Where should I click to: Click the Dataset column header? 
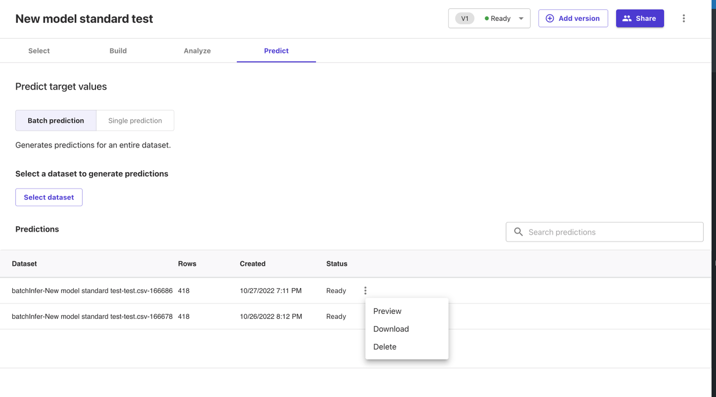pyautogui.click(x=24, y=264)
